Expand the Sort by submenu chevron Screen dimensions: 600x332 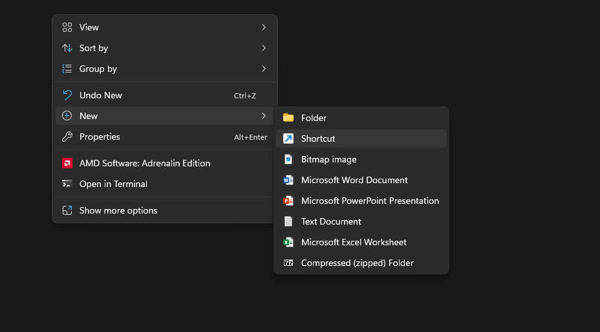tap(264, 48)
